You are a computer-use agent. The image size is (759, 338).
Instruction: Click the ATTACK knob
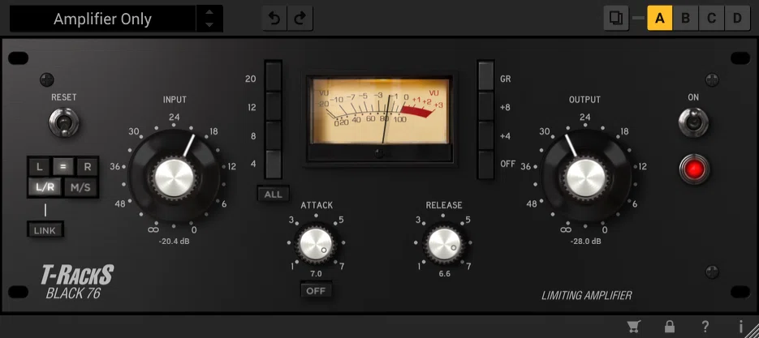(x=316, y=244)
